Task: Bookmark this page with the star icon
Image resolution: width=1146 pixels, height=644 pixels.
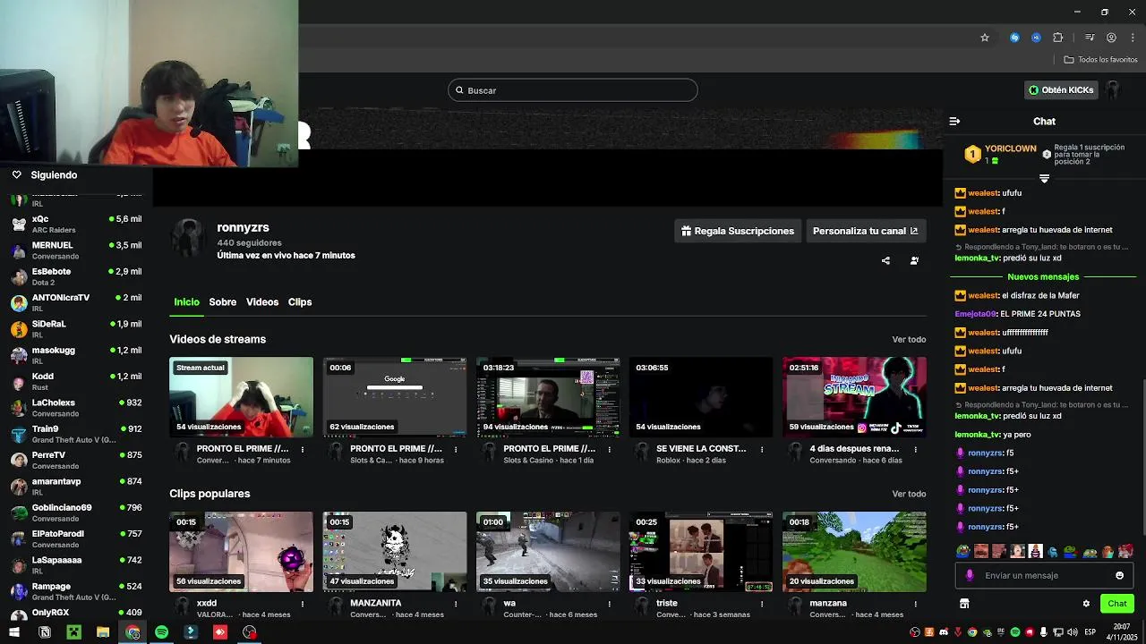Action: tap(985, 38)
